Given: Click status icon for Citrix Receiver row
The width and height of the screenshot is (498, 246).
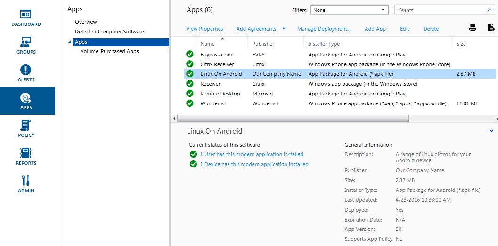Looking at the screenshot, I should coord(189,64).
